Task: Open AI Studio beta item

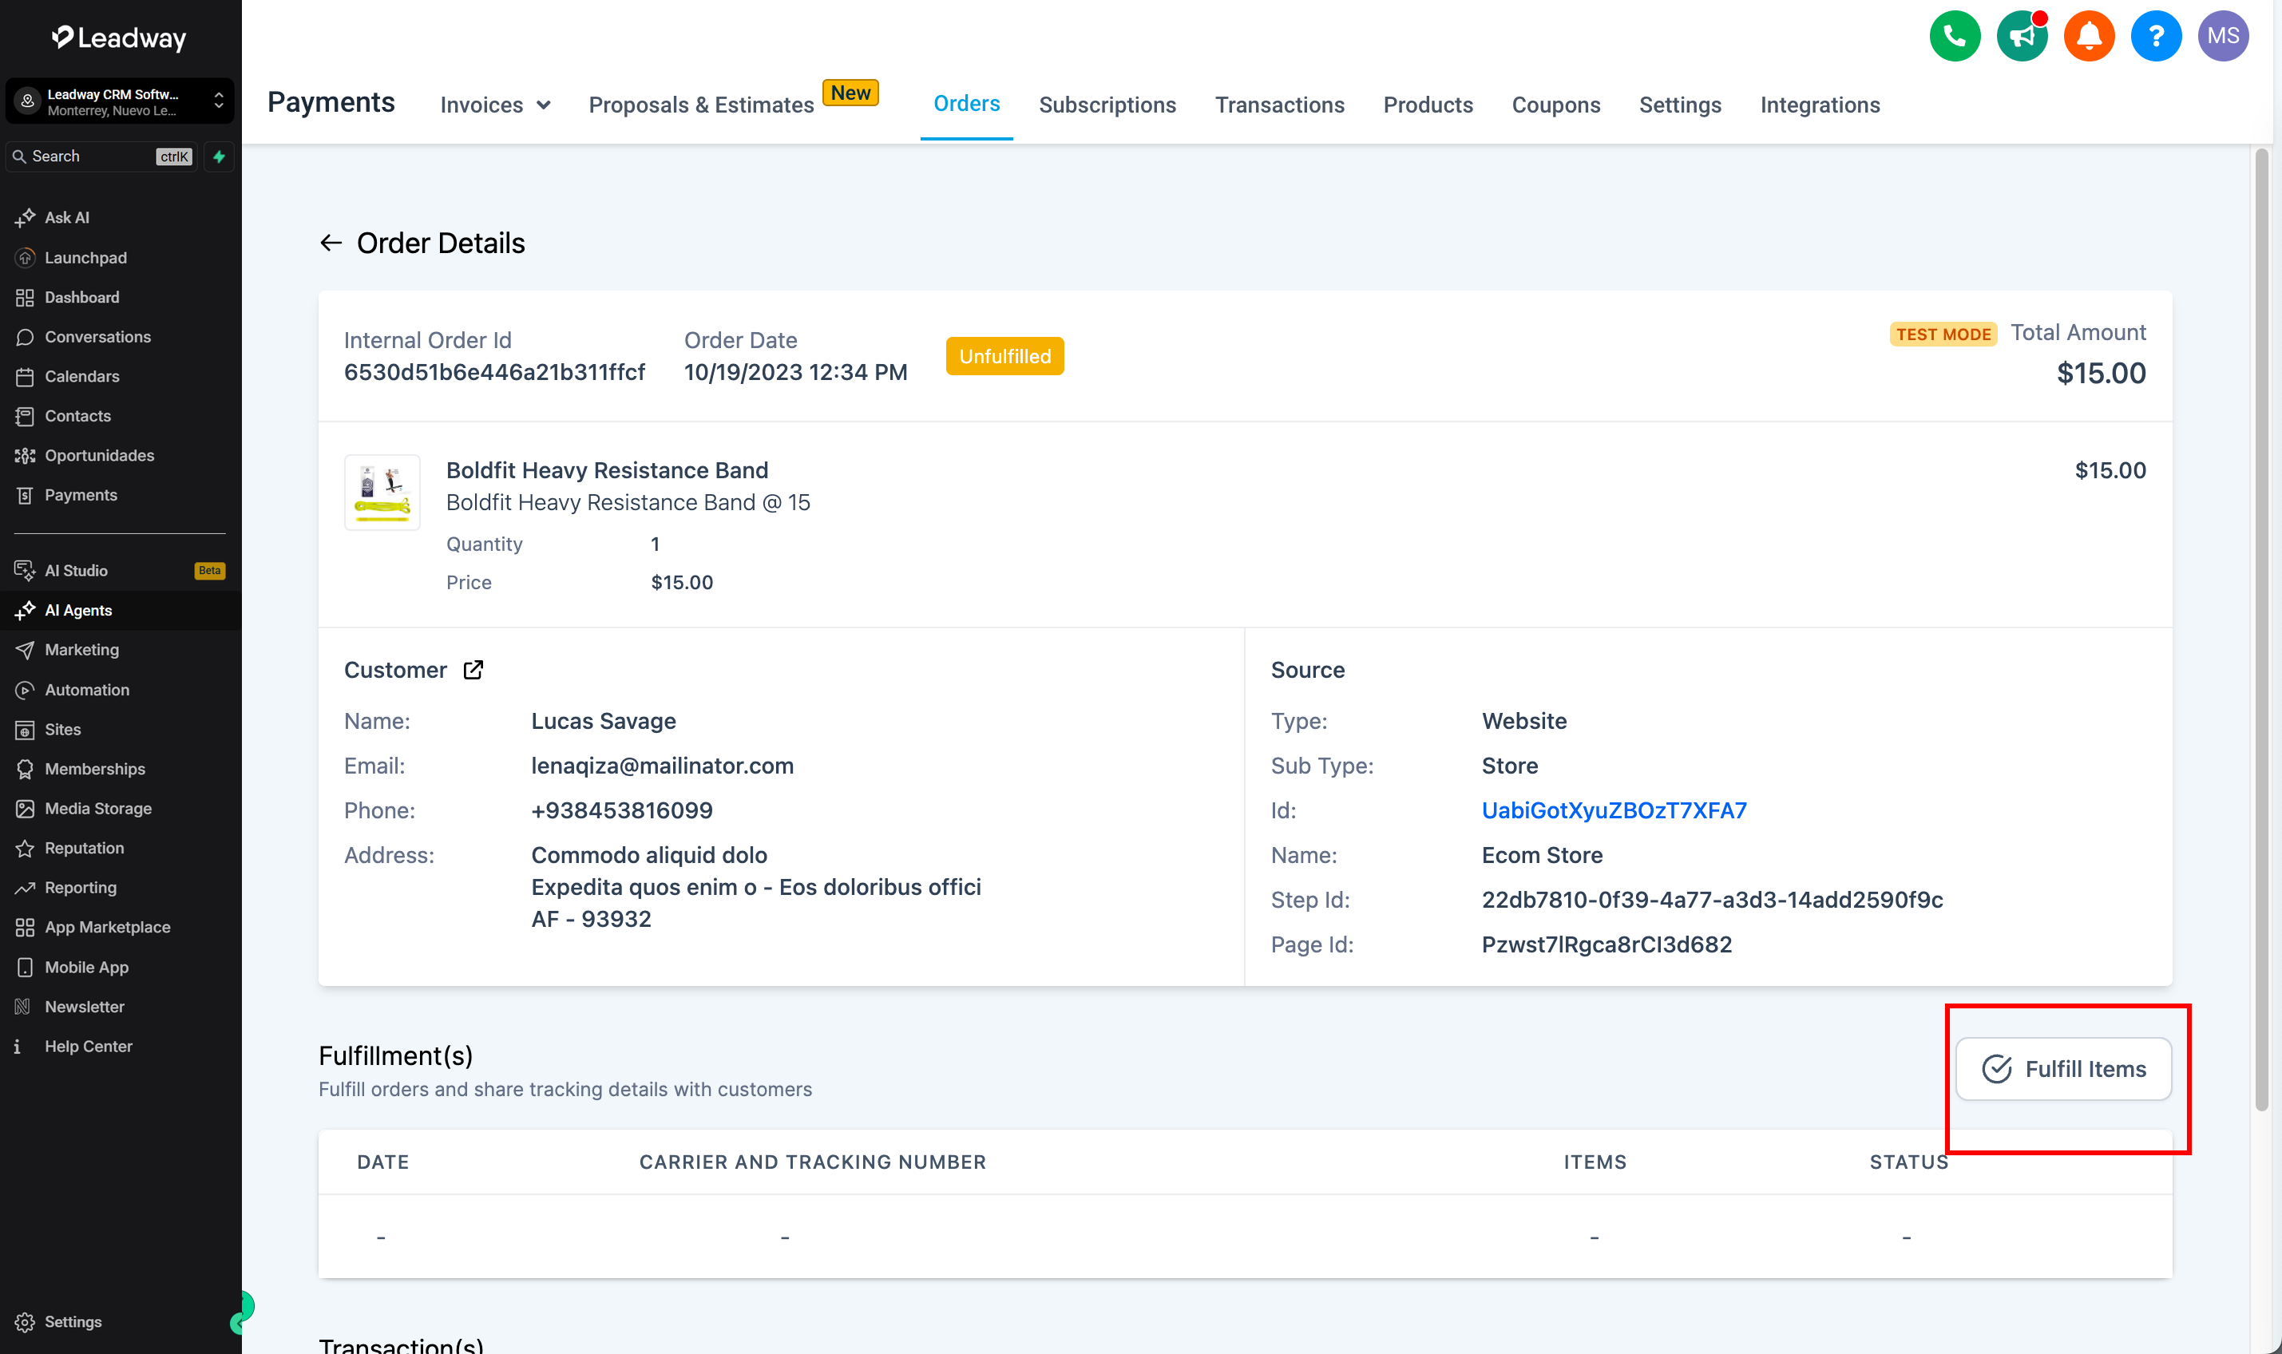Action: tap(121, 570)
